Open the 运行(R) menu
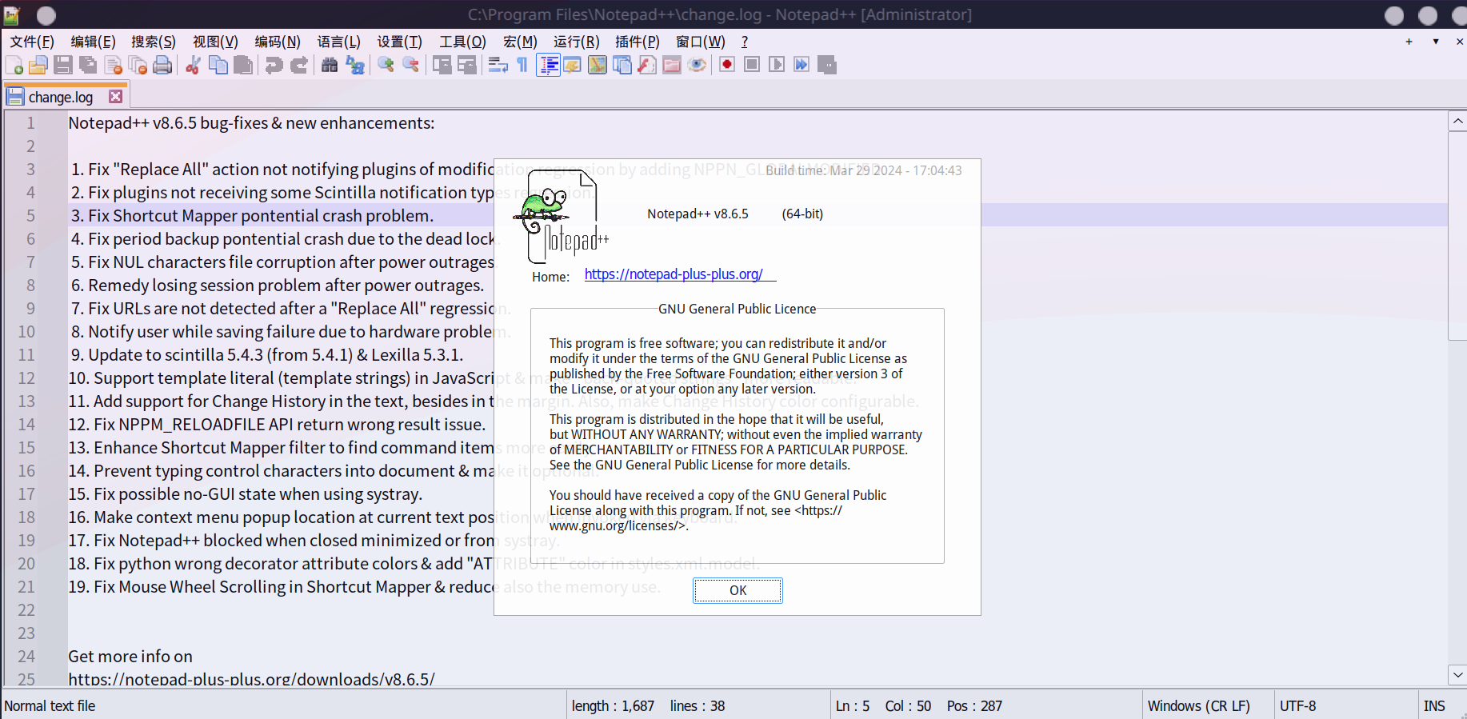 (577, 42)
